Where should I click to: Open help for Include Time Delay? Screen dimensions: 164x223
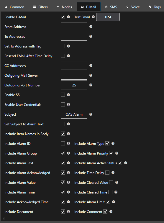pos(113,173)
